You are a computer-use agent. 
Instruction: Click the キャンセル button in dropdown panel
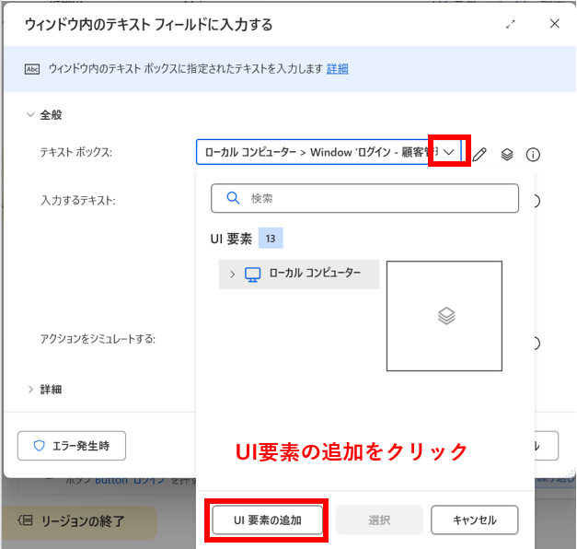[474, 520]
